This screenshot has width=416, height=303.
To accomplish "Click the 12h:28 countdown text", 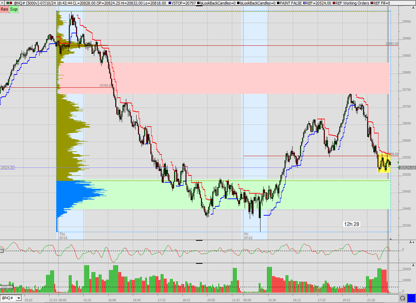I will coord(352,224).
